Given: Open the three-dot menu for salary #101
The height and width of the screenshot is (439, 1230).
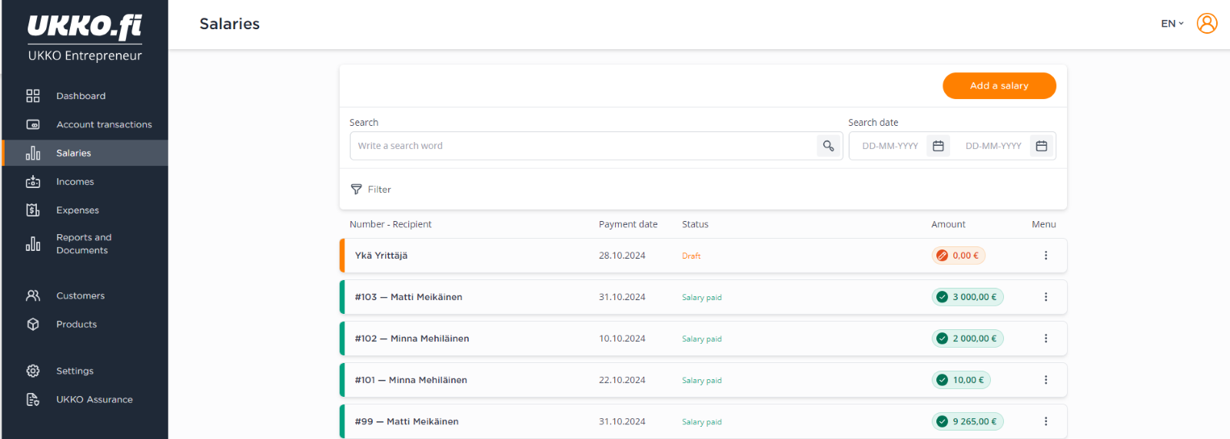Looking at the screenshot, I should (1045, 380).
